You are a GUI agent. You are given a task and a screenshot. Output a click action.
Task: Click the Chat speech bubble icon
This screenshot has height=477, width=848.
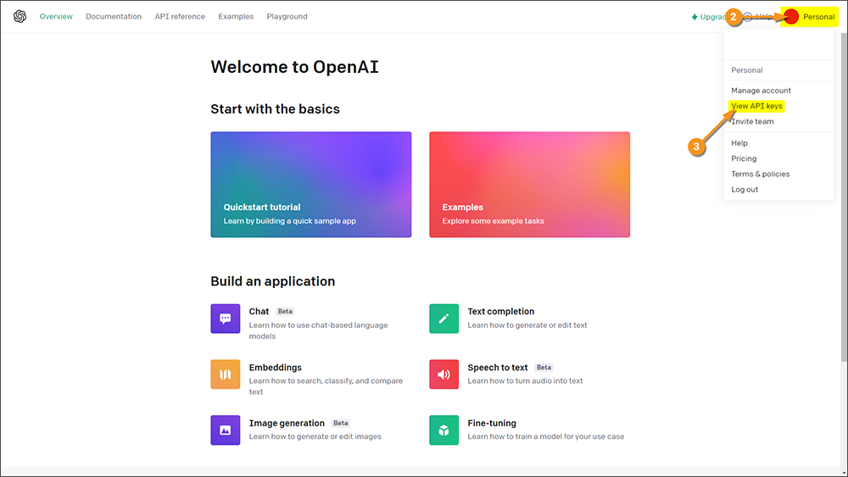pyautogui.click(x=226, y=319)
